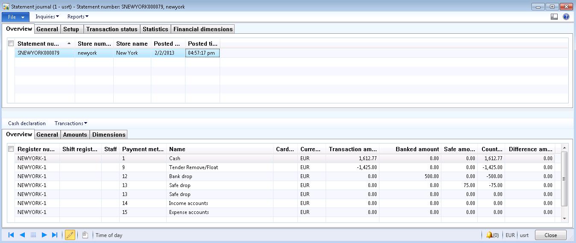Image resolution: width=576 pixels, height=243 pixels.
Task: Click the 75.00 safe amount cell
Action: point(459,185)
